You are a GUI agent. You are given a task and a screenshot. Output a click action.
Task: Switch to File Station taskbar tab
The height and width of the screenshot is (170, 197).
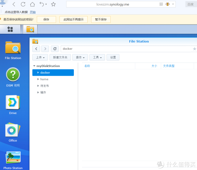(30, 29)
